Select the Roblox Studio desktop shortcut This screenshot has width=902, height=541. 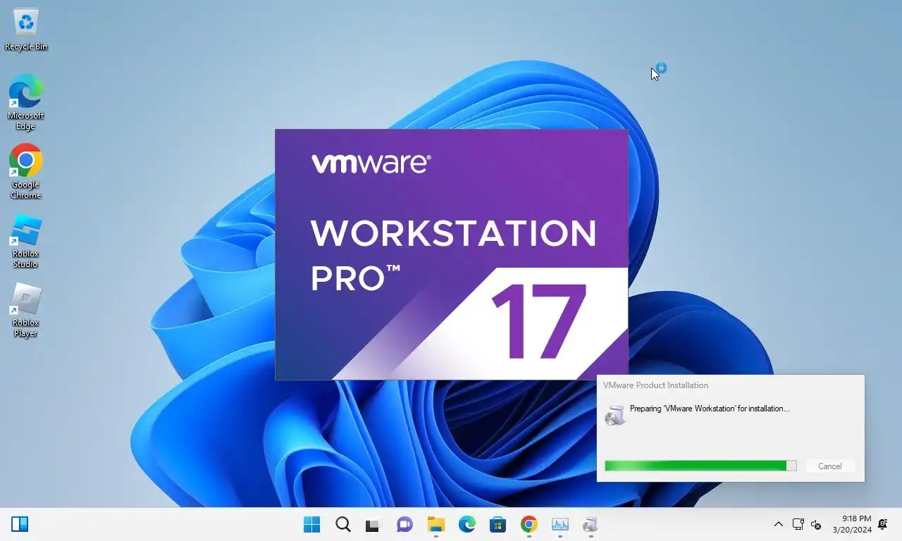26,241
